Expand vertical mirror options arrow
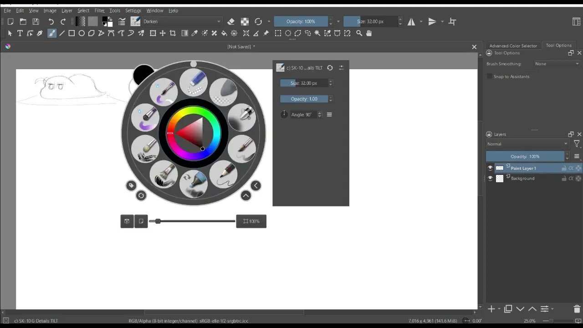The height and width of the screenshot is (328, 583). pos(442,21)
